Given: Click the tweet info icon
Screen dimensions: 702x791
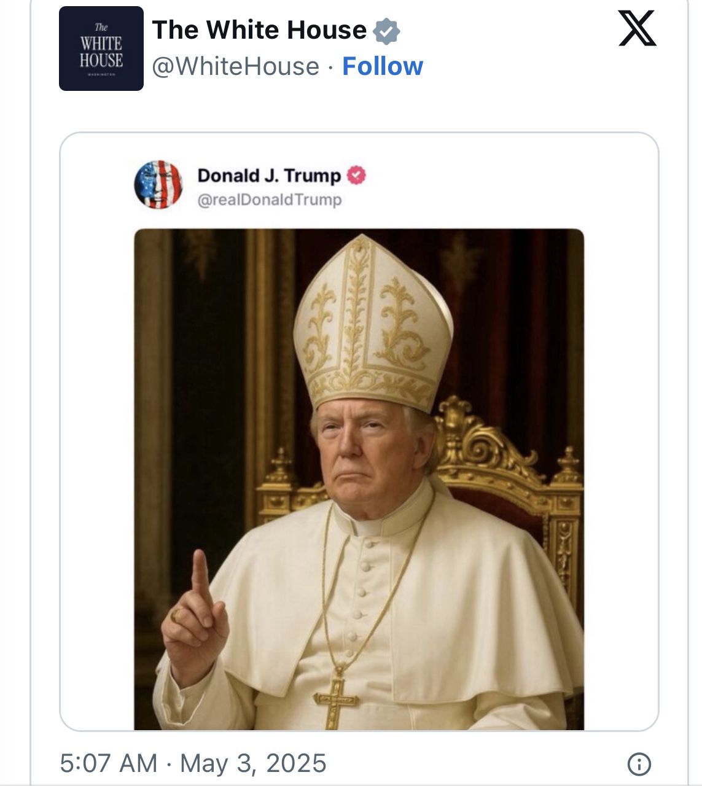Looking at the screenshot, I should 639,765.
